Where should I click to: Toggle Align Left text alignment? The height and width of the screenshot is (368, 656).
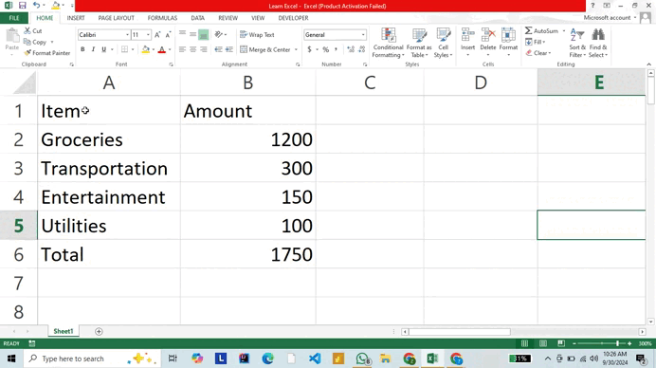pyautogui.click(x=182, y=49)
